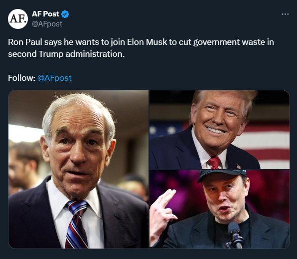Click "second Trump administration" text line
297x259 pixels.
(x=66, y=54)
